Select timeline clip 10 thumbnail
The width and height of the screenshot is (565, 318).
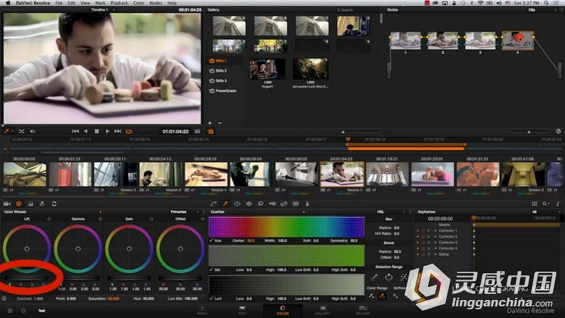(x=432, y=175)
